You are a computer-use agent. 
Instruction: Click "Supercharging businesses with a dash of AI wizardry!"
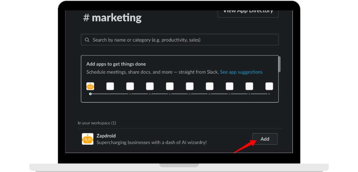click(151, 142)
